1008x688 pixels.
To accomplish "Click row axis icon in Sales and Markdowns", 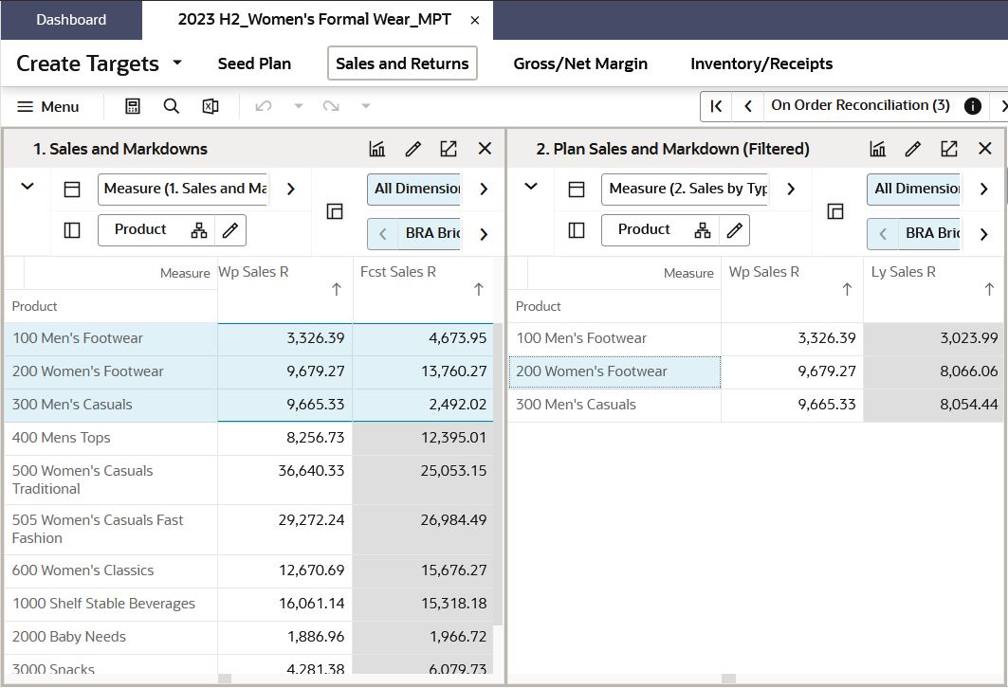I will [x=72, y=230].
